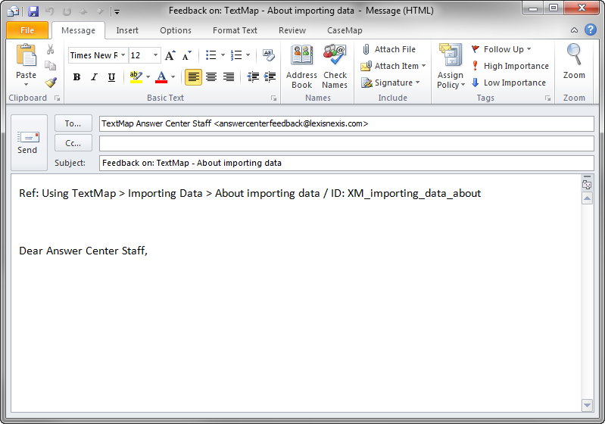This screenshot has width=605, height=424.
Task: Click the Paste clipboard icon
Action: pyautogui.click(x=26, y=55)
